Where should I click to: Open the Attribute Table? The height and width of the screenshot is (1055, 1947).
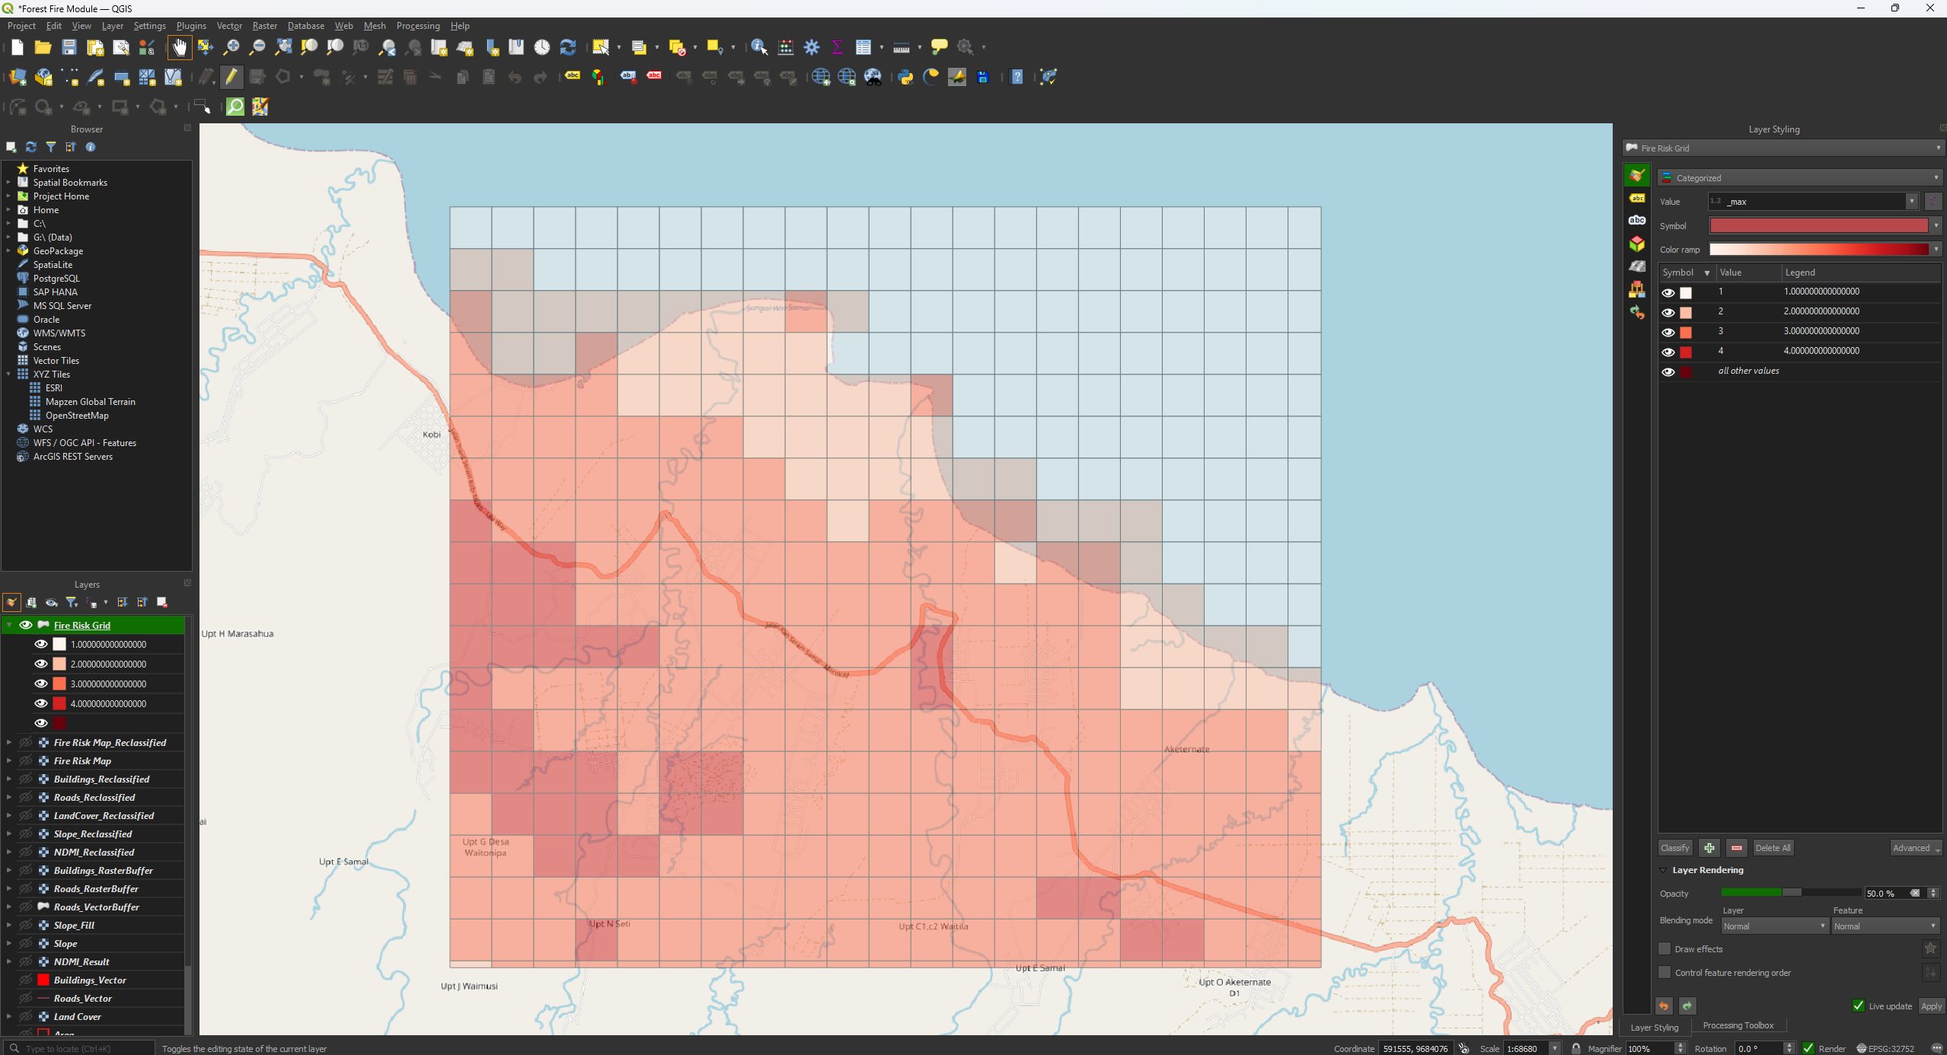pyautogui.click(x=863, y=47)
